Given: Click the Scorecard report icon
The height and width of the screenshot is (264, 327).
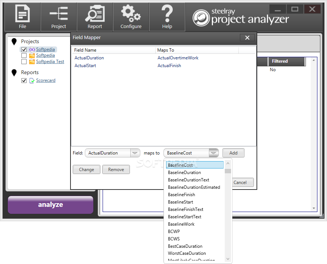Looking at the screenshot, I should (32, 80).
